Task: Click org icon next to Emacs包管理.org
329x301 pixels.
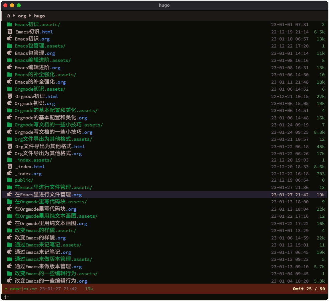Action: (9, 53)
